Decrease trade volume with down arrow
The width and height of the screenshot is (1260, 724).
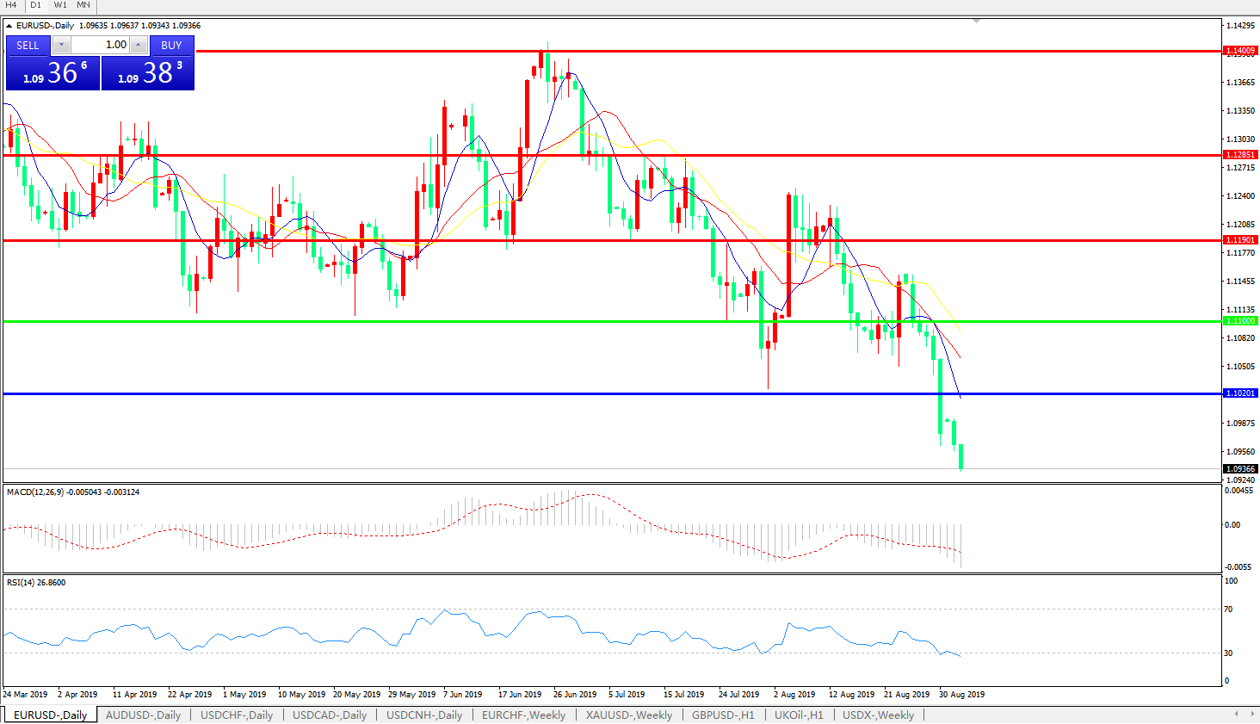[x=61, y=45]
